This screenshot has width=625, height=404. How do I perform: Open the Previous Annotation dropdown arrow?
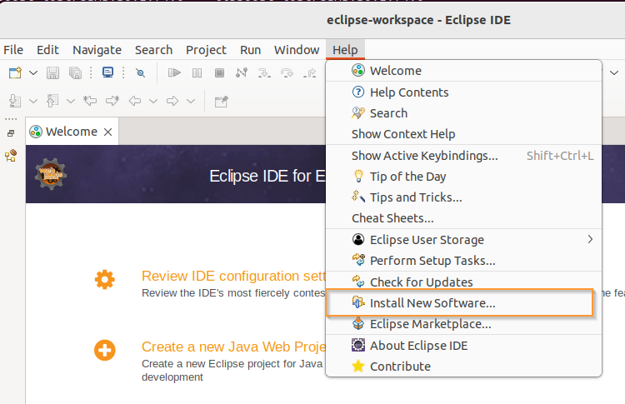pyautogui.click(x=71, y=101)
